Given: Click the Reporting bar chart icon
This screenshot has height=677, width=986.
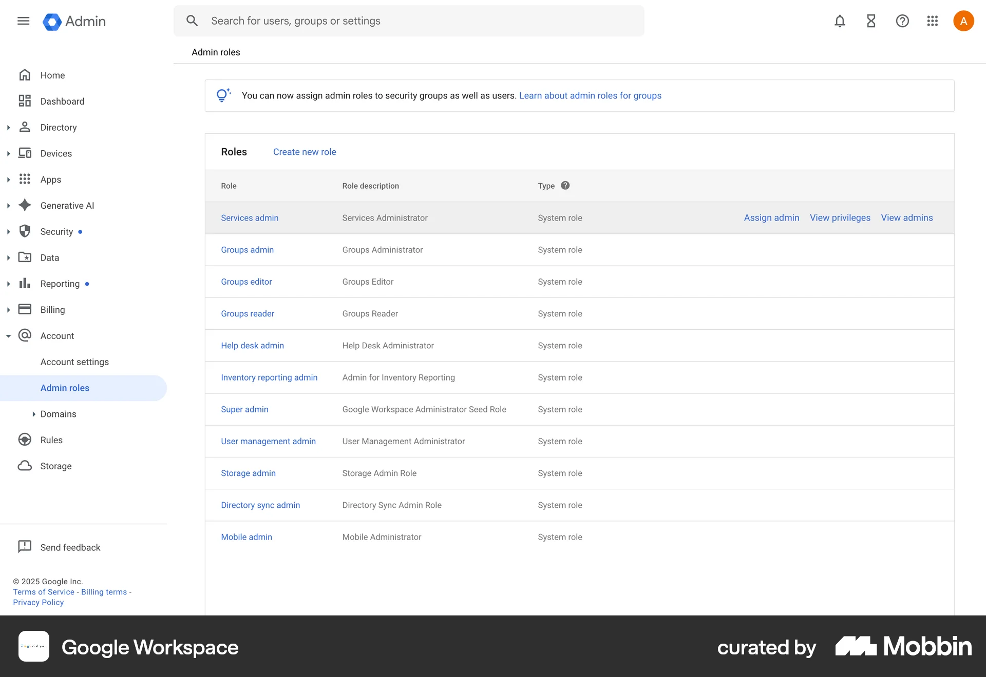Looking at the screenshot, I should point(25,284).
